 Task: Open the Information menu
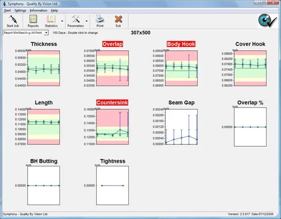[x=38, y=10]
